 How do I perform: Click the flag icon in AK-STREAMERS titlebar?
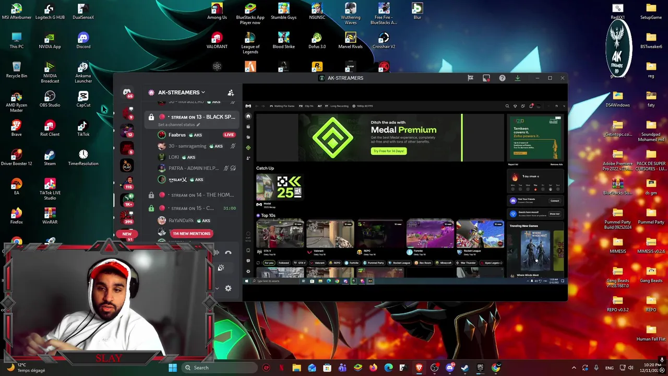coord(470,78)
